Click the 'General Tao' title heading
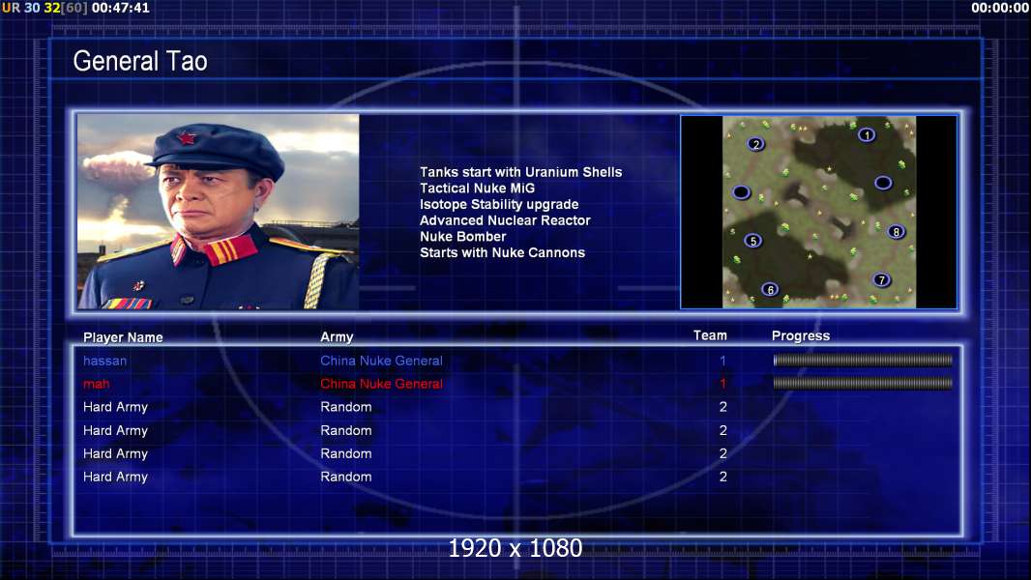The height and width of the screenshot is (580, 1031). [x=140, y=61]
